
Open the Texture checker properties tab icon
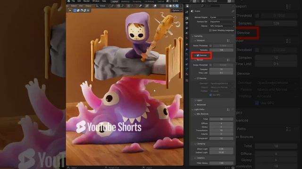coord(187,80)
